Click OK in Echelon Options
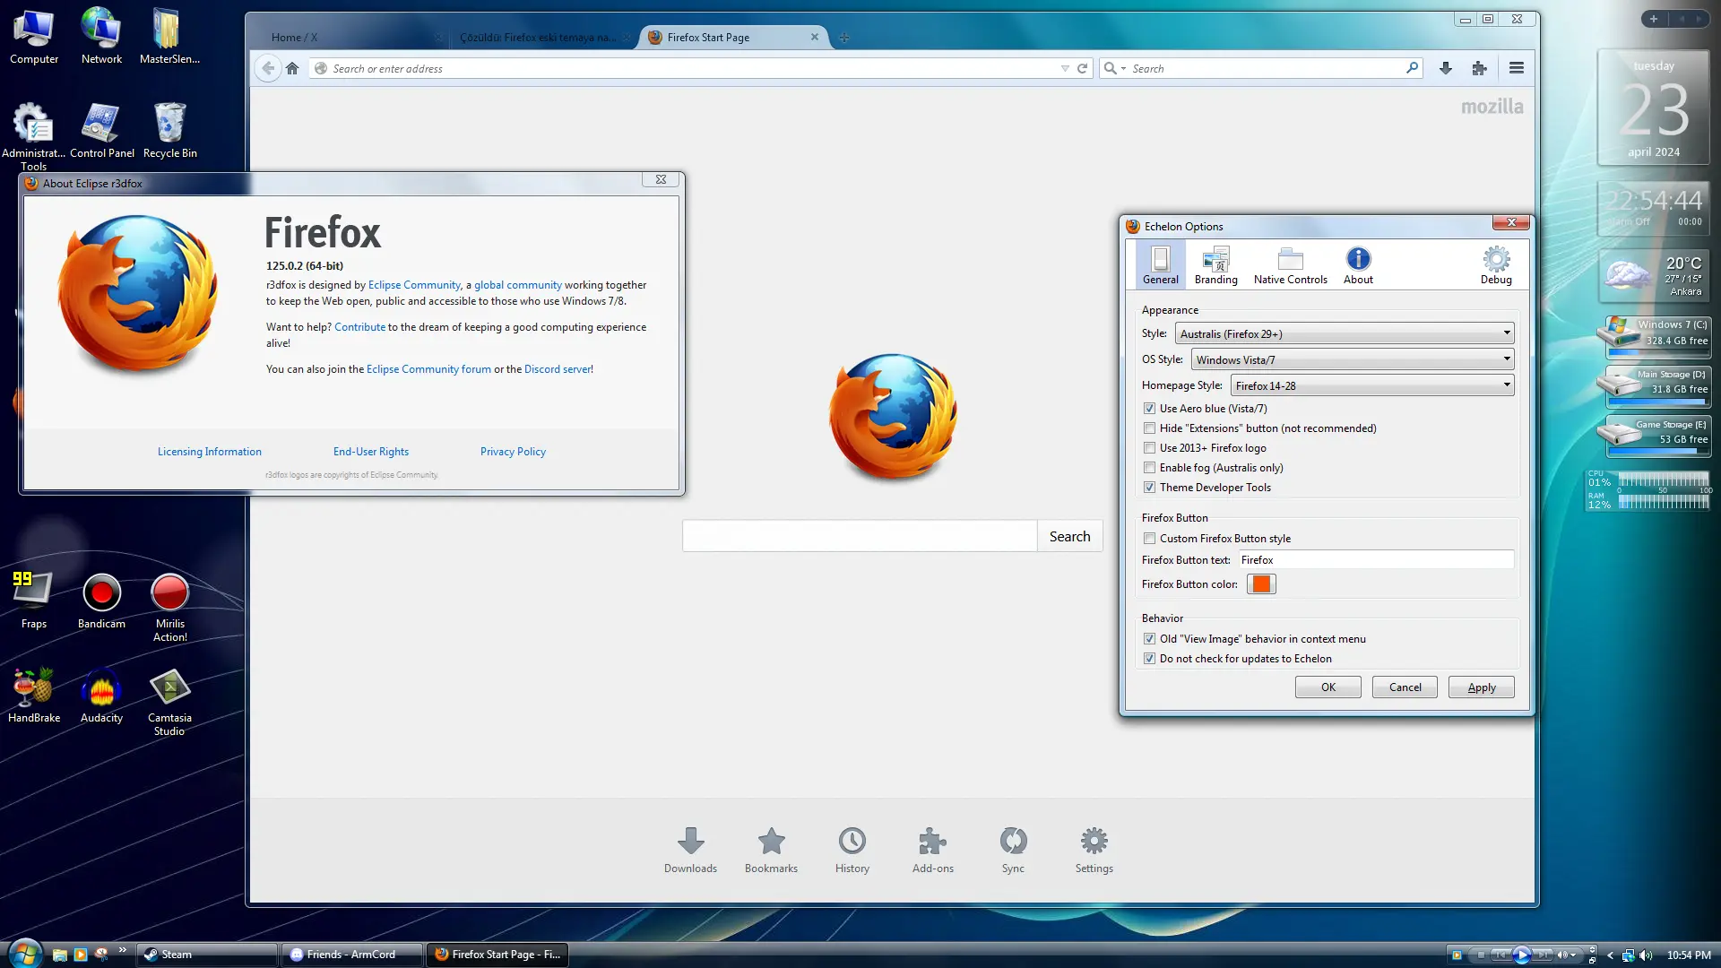The image size is (1721, 968). [1328, 687]
